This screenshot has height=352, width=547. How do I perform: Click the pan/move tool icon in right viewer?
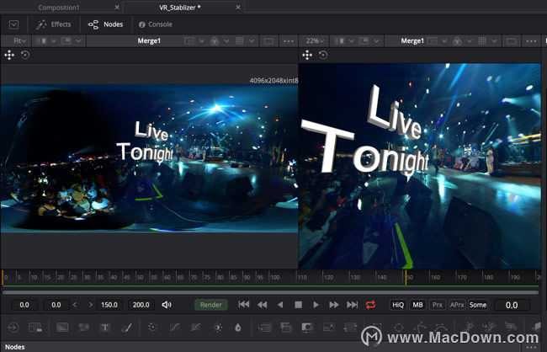[307, 55]
